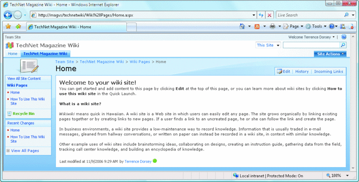Open the Welcome Terrence Dorsey user menu
The width and height of the screenshot is (359, 182).
pyautogui.click(x=311, y=37)
